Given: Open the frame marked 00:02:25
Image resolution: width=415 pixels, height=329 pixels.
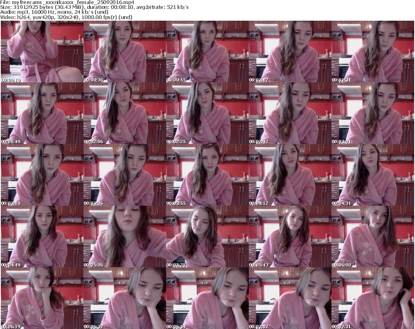Looking at the screenshot, I should click(207, 113).
